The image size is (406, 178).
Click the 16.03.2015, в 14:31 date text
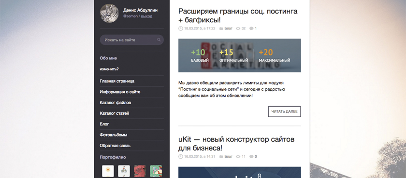click(x=200, y=157)
